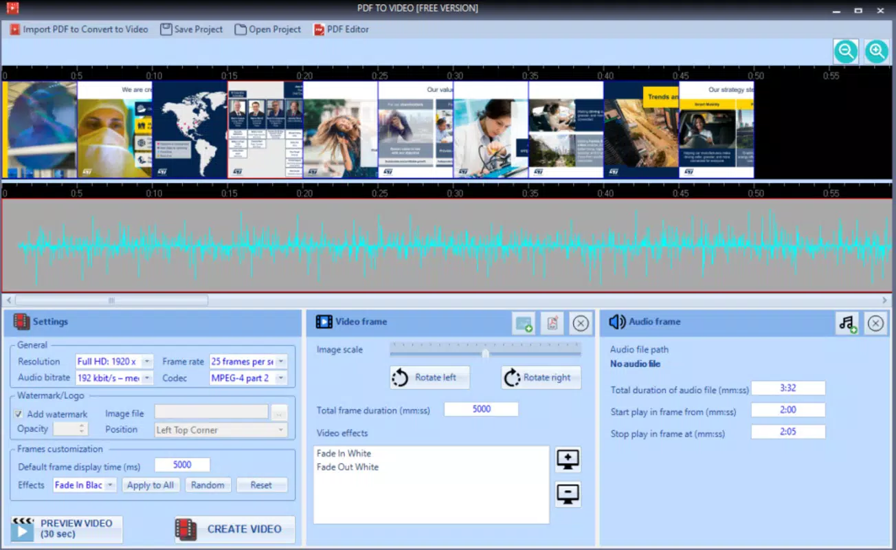The height and width of the screenshot is (550, 896).
Task: Click the add audio music note icon
Action: click(x=847, y=323)
